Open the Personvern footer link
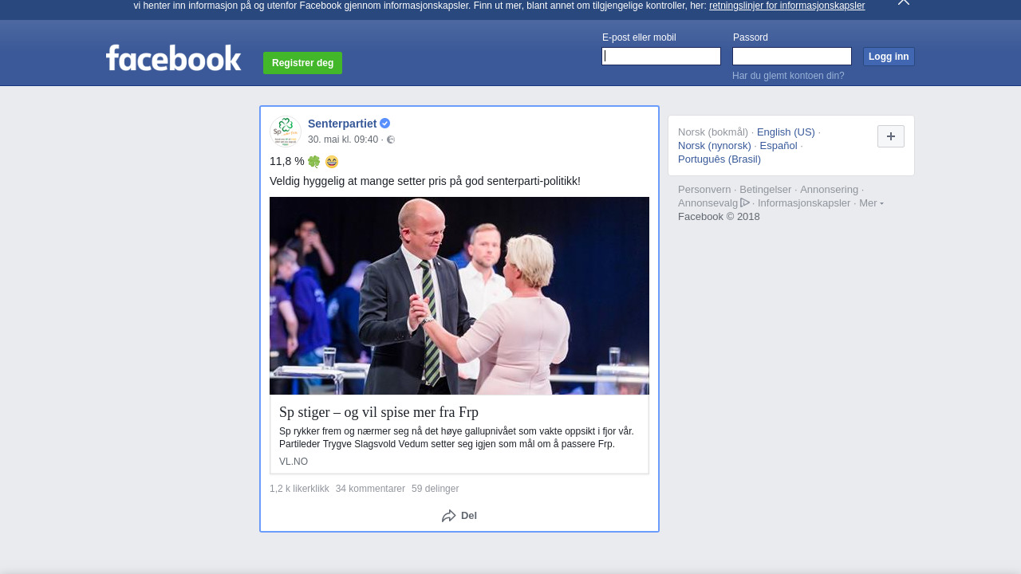The height and width of the screenshot is (574, 1021). (x=704, y=190)
